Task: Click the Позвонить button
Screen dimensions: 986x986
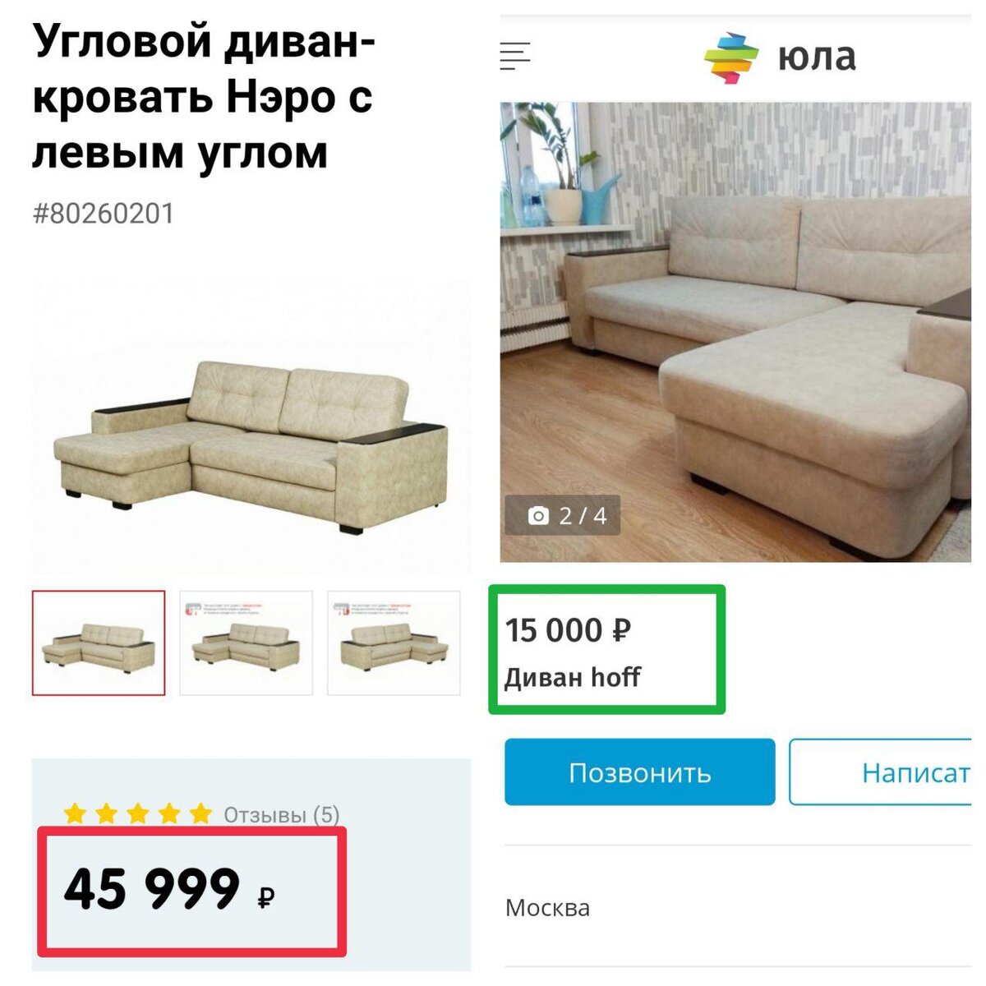Action: (x=640, y=772)
